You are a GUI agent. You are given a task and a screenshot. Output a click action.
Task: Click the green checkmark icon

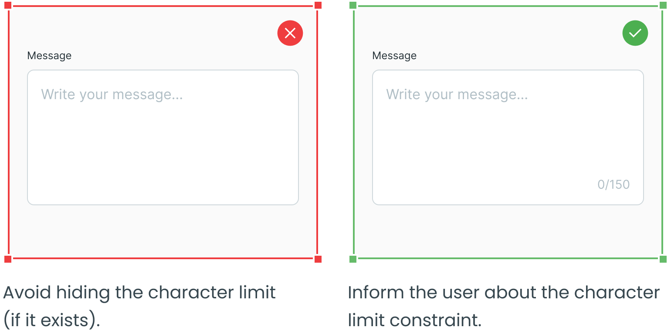point(635,33)
